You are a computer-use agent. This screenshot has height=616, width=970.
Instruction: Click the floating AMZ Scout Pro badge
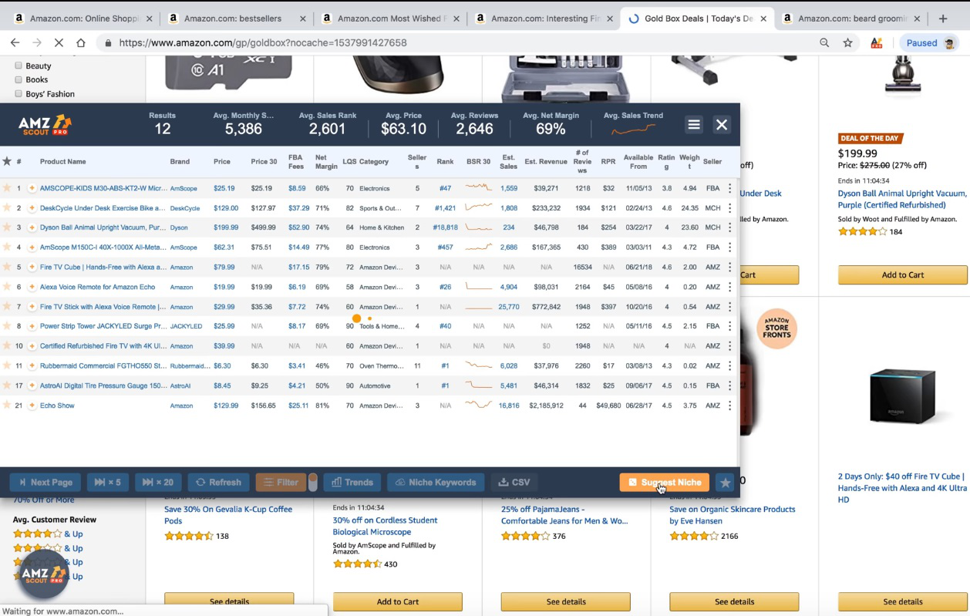[45, 574]
